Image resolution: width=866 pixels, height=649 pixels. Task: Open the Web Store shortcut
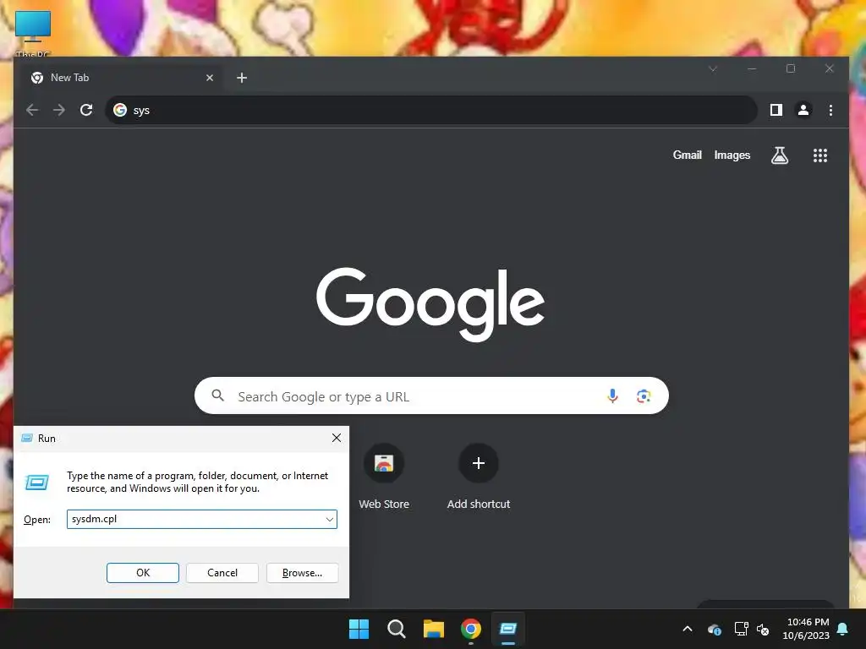[x=384, y=477]
